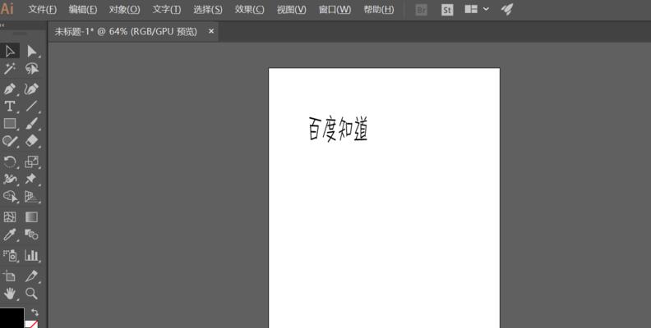Open the 文字(T) menu
Image resolution: width=651 pixels, height=328 pixels.
click(x=167, y=9)
